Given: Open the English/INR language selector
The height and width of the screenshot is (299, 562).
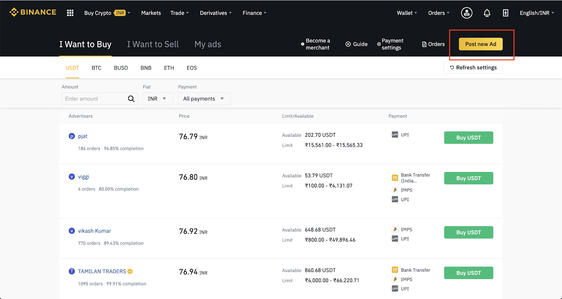Looking at the screenshot, I should tap(537, 13).
